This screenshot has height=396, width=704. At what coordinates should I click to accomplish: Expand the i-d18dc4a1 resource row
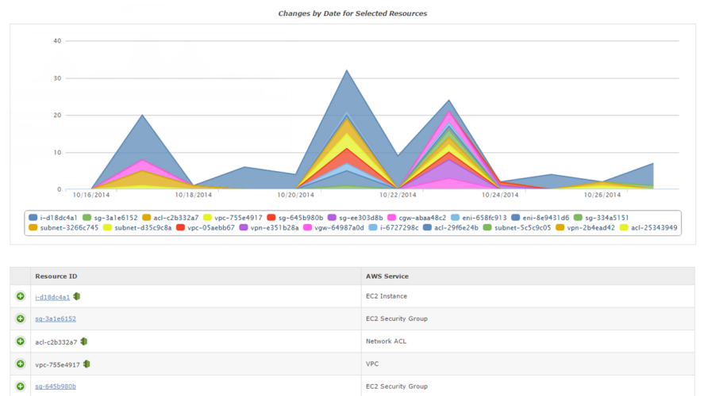click(20, 297)
